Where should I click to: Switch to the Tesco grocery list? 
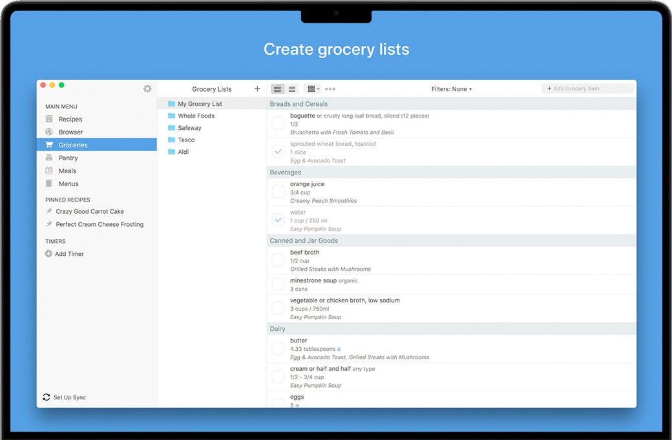tap(185, 140)
